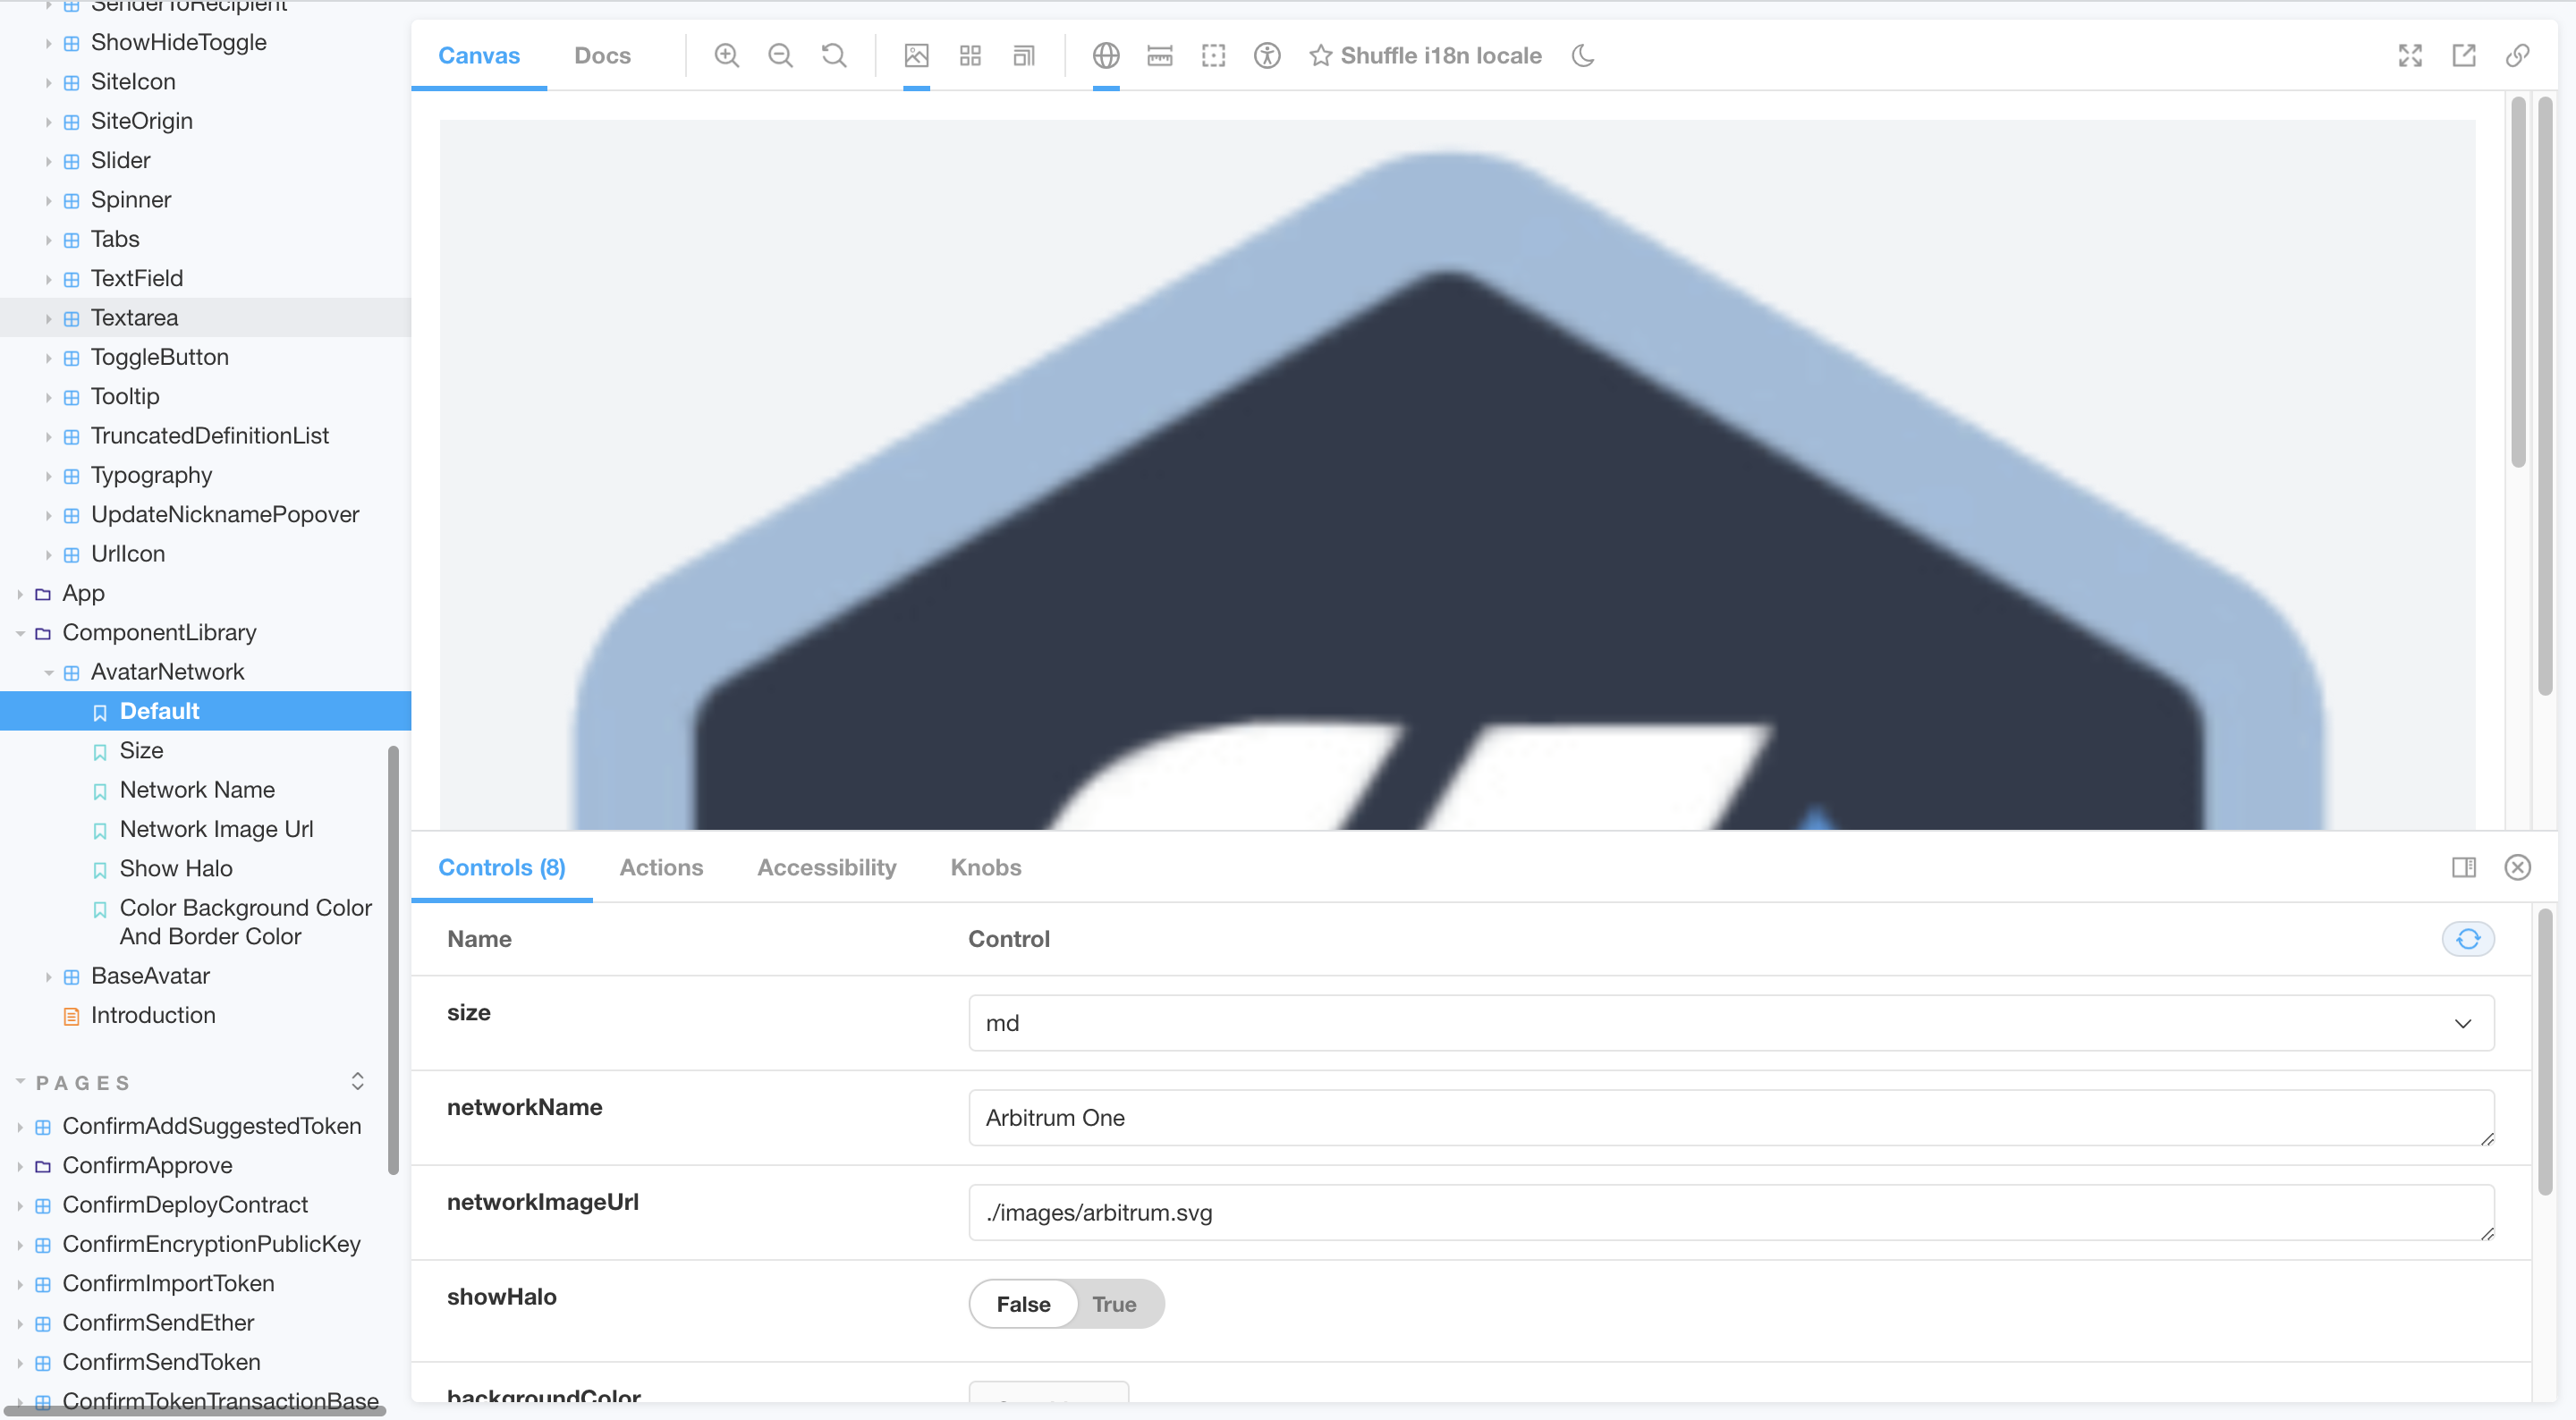Screen dimensions: 2576x1420
Task: Enable the measure ruler icon
Action: pos(1160,56)
